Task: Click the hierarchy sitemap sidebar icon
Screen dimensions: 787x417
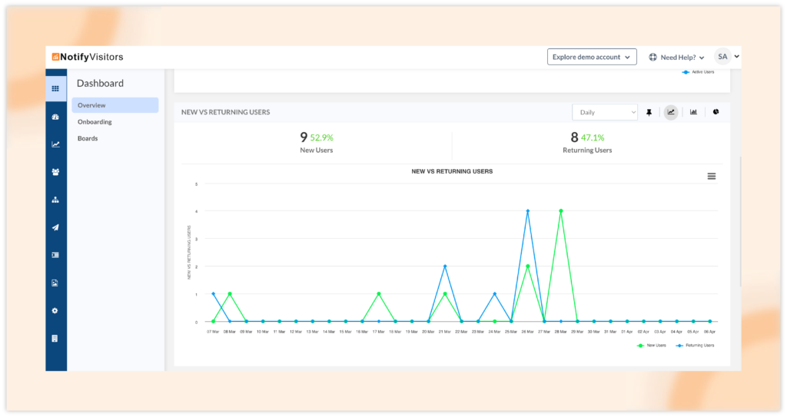Action: [x=55, y=200]
